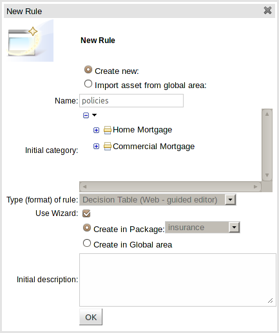Click the scroll right arrow under categories
The image size is (279, 333).
point(255,186)
